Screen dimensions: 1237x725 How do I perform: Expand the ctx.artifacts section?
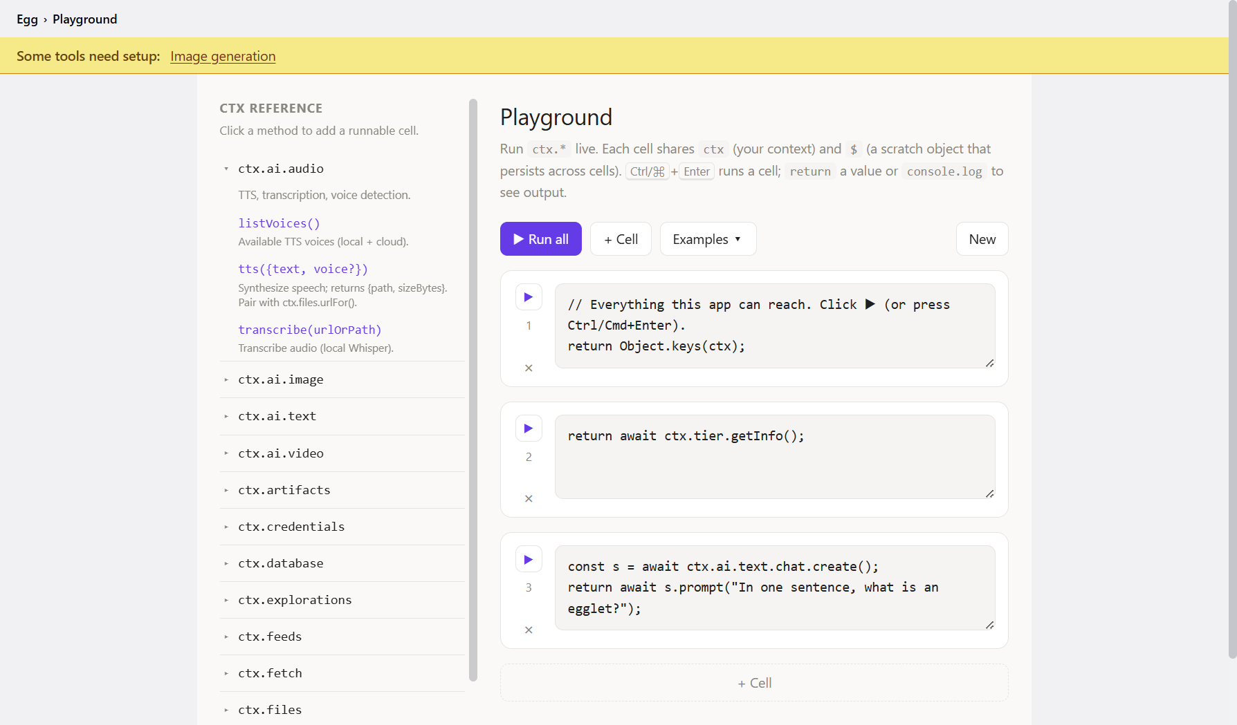(x=342, y=490)
